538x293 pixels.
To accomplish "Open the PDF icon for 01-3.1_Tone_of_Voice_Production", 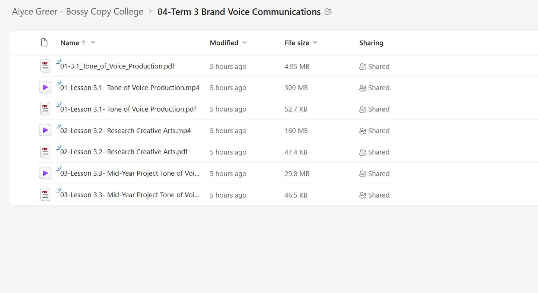I will tap(45, 66).
